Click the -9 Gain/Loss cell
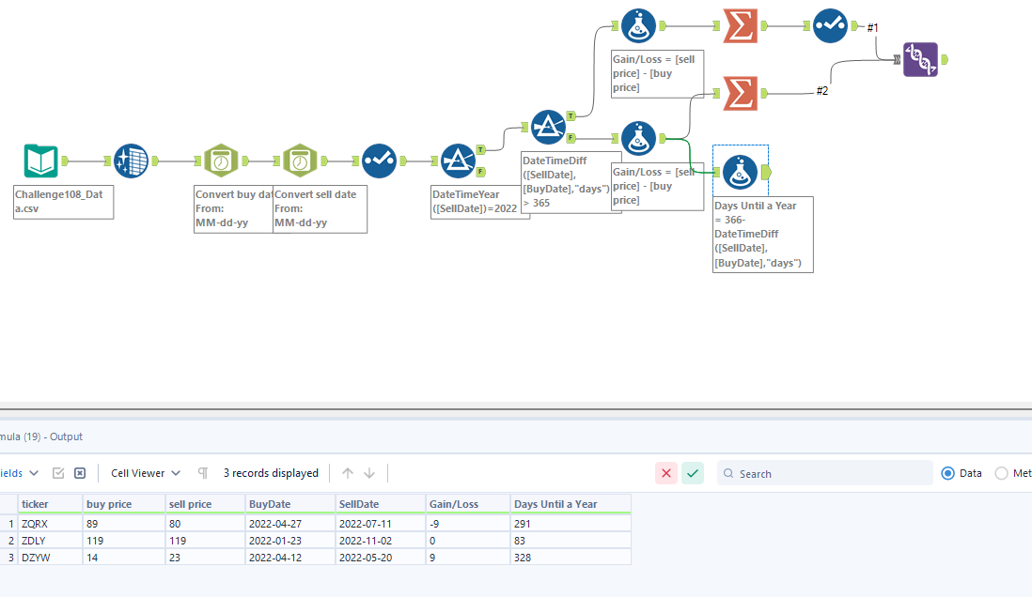 (468, 524)
